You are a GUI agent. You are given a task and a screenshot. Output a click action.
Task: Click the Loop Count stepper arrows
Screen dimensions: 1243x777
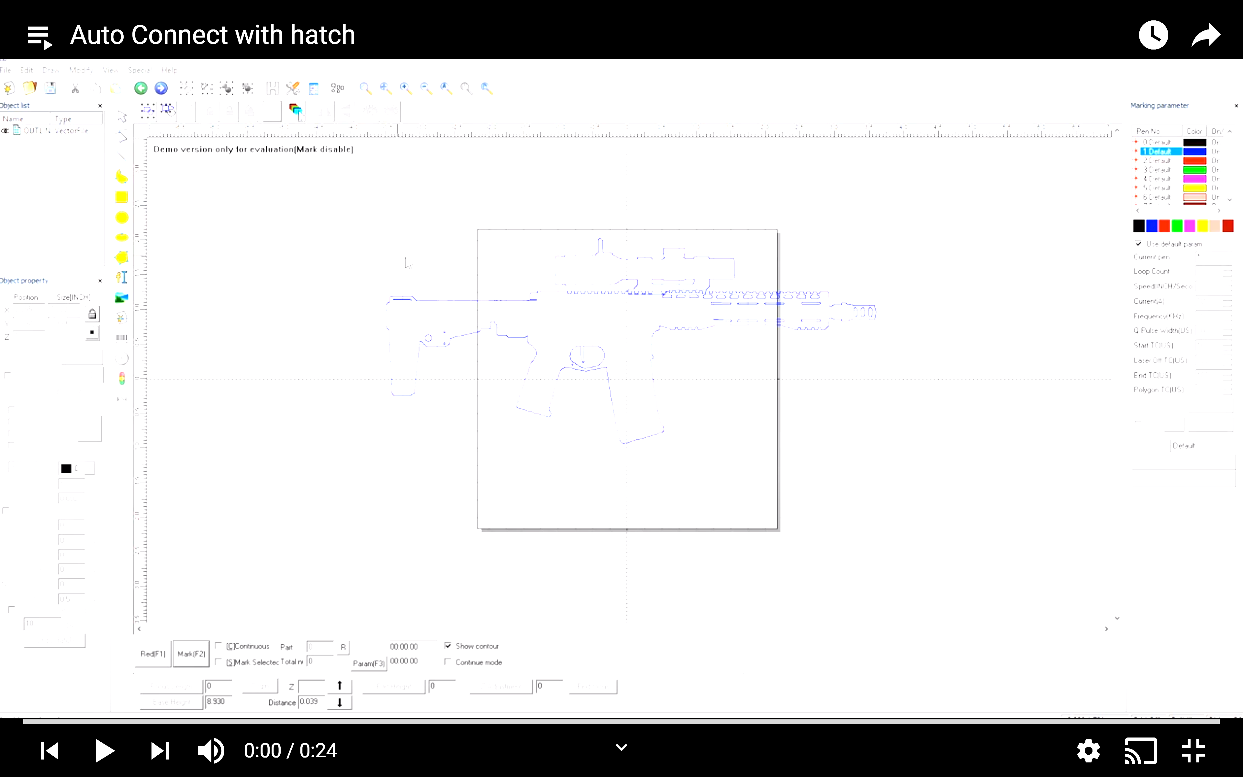coord(1227,271)
